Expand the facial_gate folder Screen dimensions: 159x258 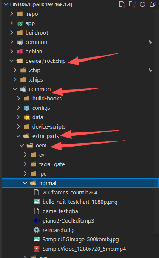pos(25,164)
